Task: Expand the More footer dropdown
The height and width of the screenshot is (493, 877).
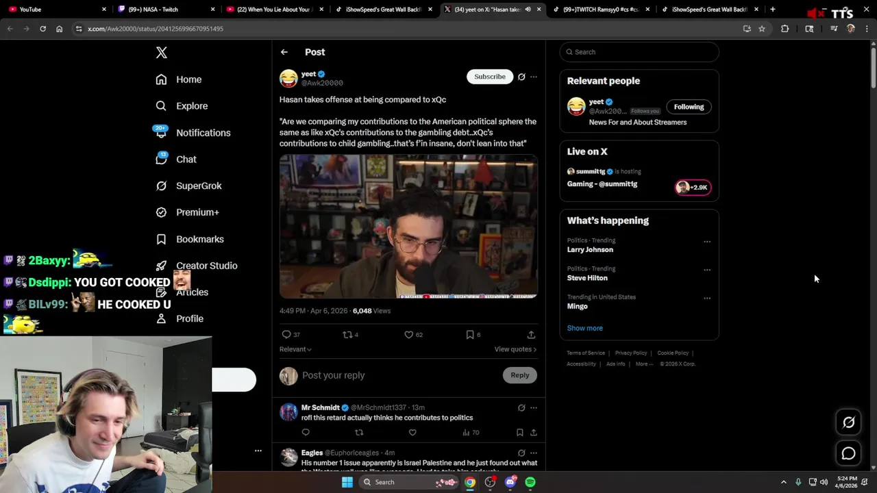Action: (x=644, y=364)
